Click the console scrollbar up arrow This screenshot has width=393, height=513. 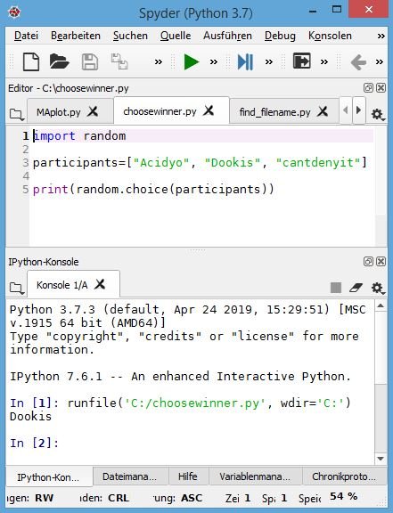point(381,305)
